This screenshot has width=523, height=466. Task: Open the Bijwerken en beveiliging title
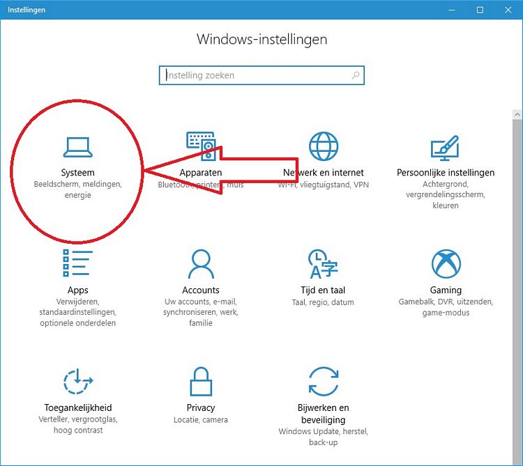(323, 414)
